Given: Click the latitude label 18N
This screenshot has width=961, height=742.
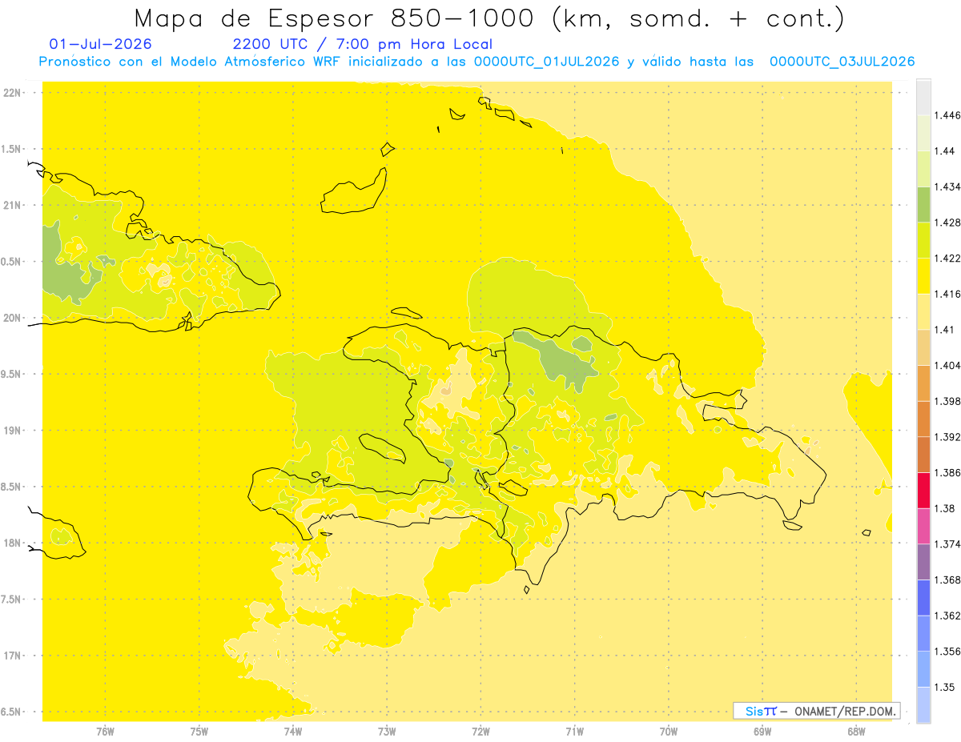Looking at the screenshot, I should [x=14, y=543].
